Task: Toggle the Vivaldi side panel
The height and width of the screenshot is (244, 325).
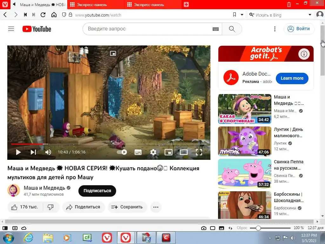Action: pyautogui.click(x=5, y=228)
